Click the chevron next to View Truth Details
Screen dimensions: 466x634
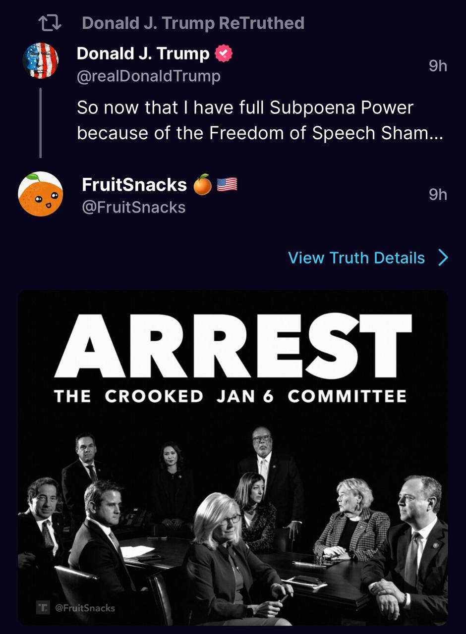pos(443,258)
